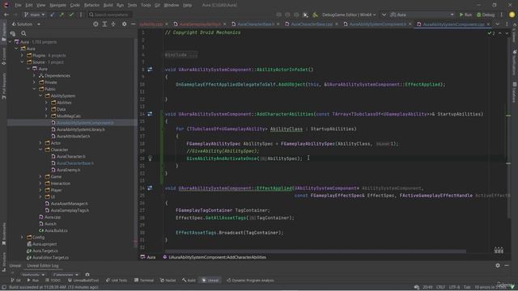Image resolution: width=518 pixels, height=291 pixels.
Task: Open Solution panel gear options
Action: pyautogui.click(x=124, y=24)
